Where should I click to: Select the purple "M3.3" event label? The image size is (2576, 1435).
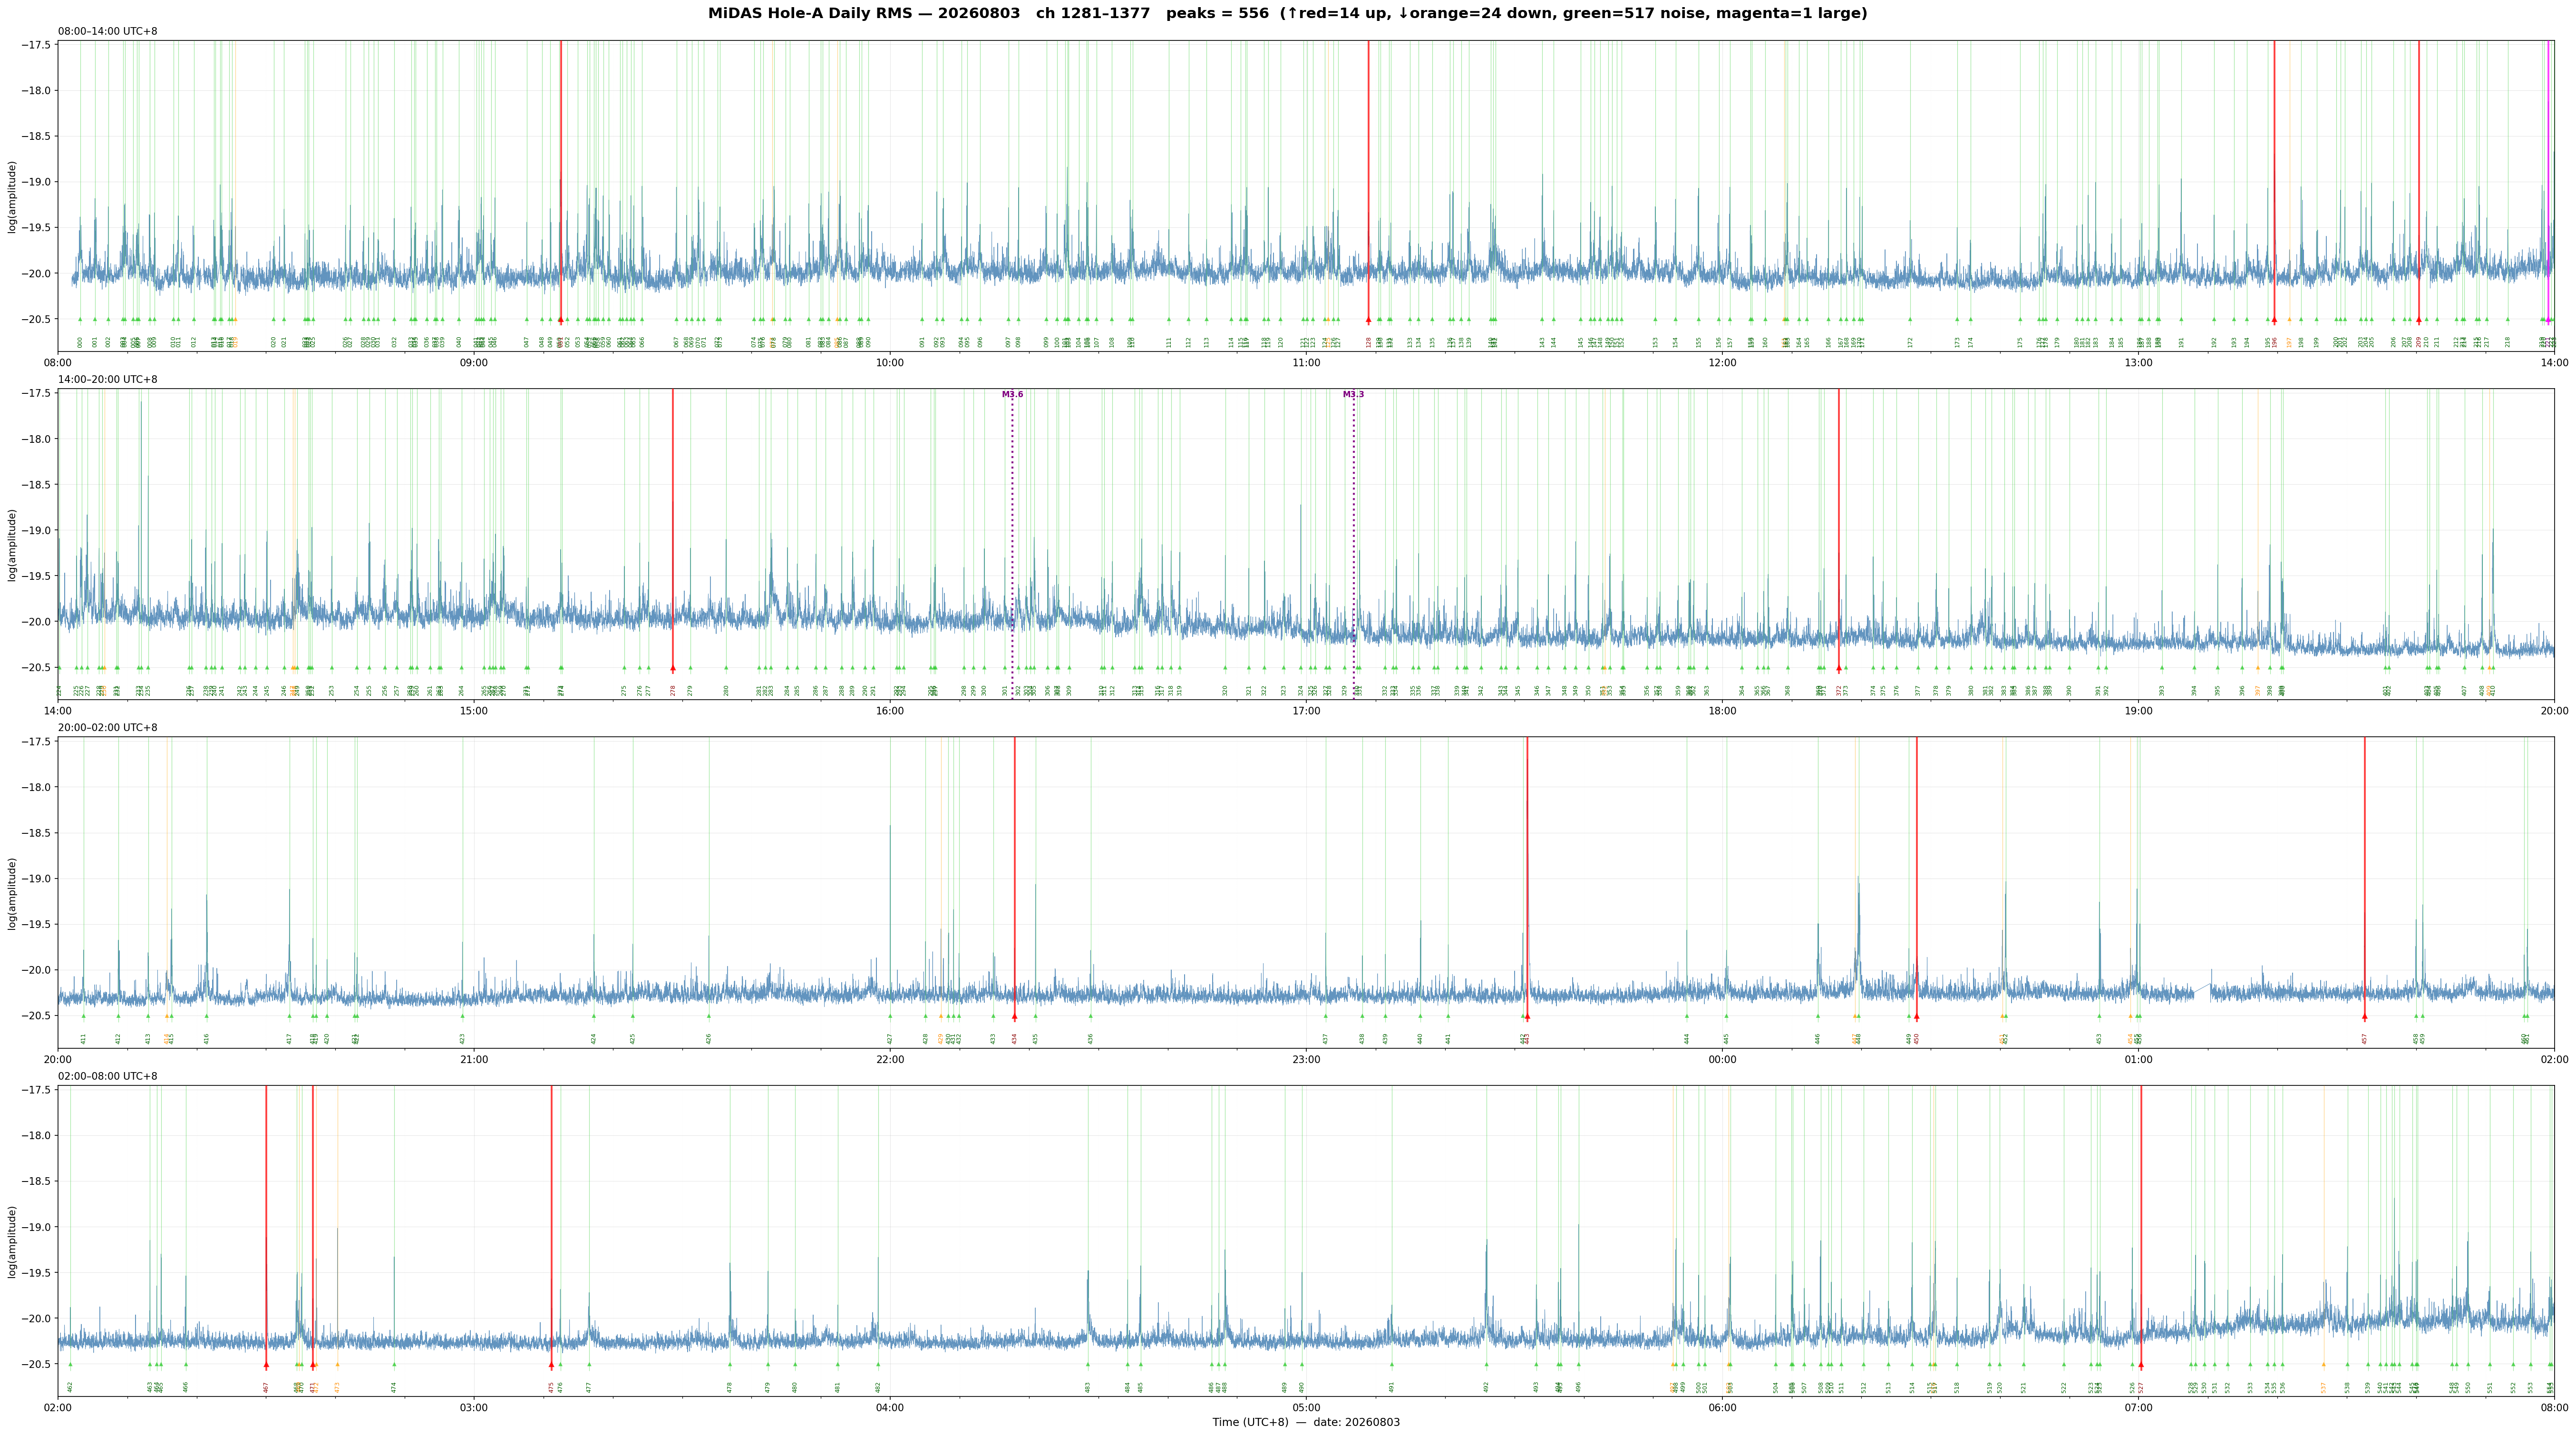1353,395
